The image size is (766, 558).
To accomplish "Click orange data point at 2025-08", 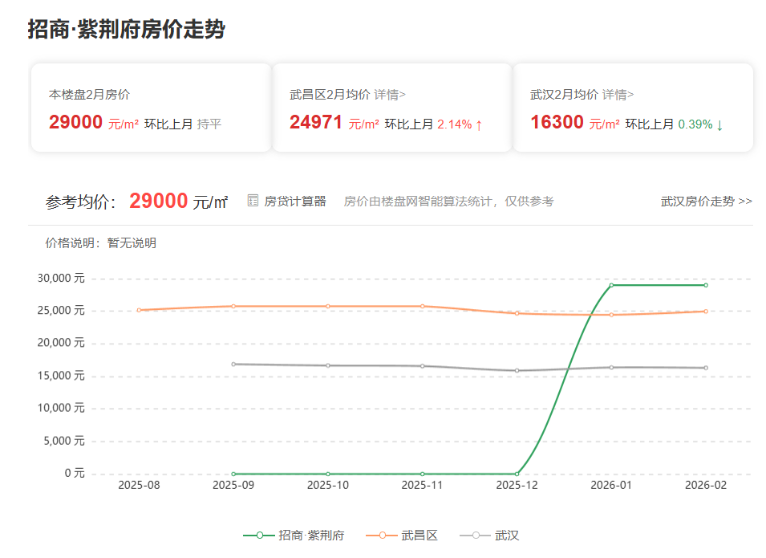I will 140,310.
